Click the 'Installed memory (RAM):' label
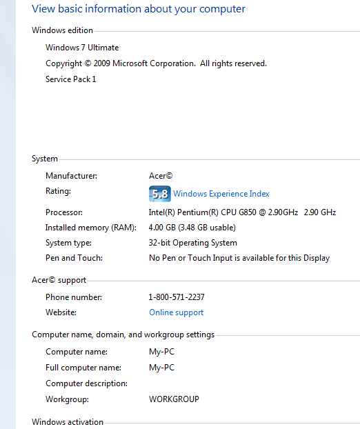 click(91, 228)
